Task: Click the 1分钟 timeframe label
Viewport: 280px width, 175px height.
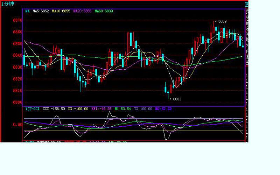Action: [7, 4]
